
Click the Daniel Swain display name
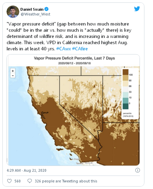32,9
